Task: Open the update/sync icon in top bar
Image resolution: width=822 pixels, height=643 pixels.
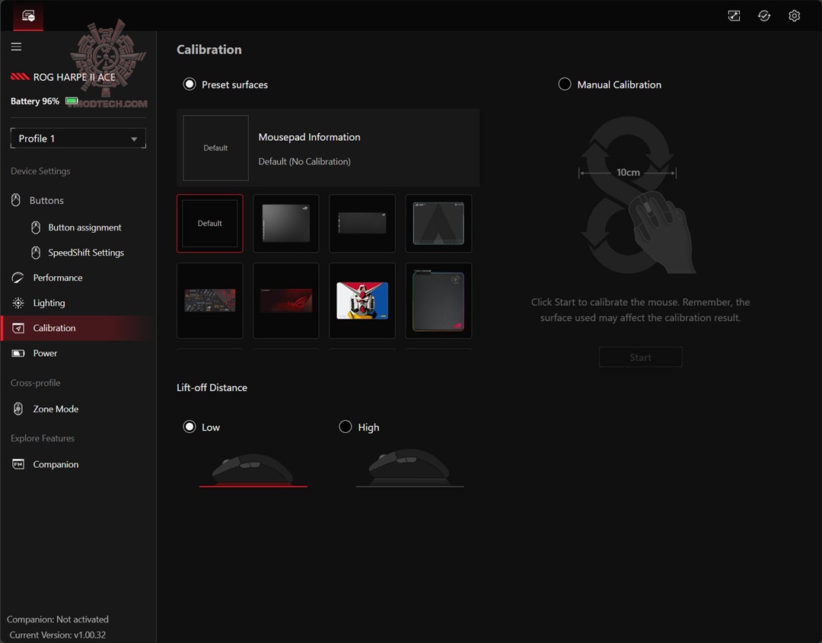Action: [x=764, y=16]
